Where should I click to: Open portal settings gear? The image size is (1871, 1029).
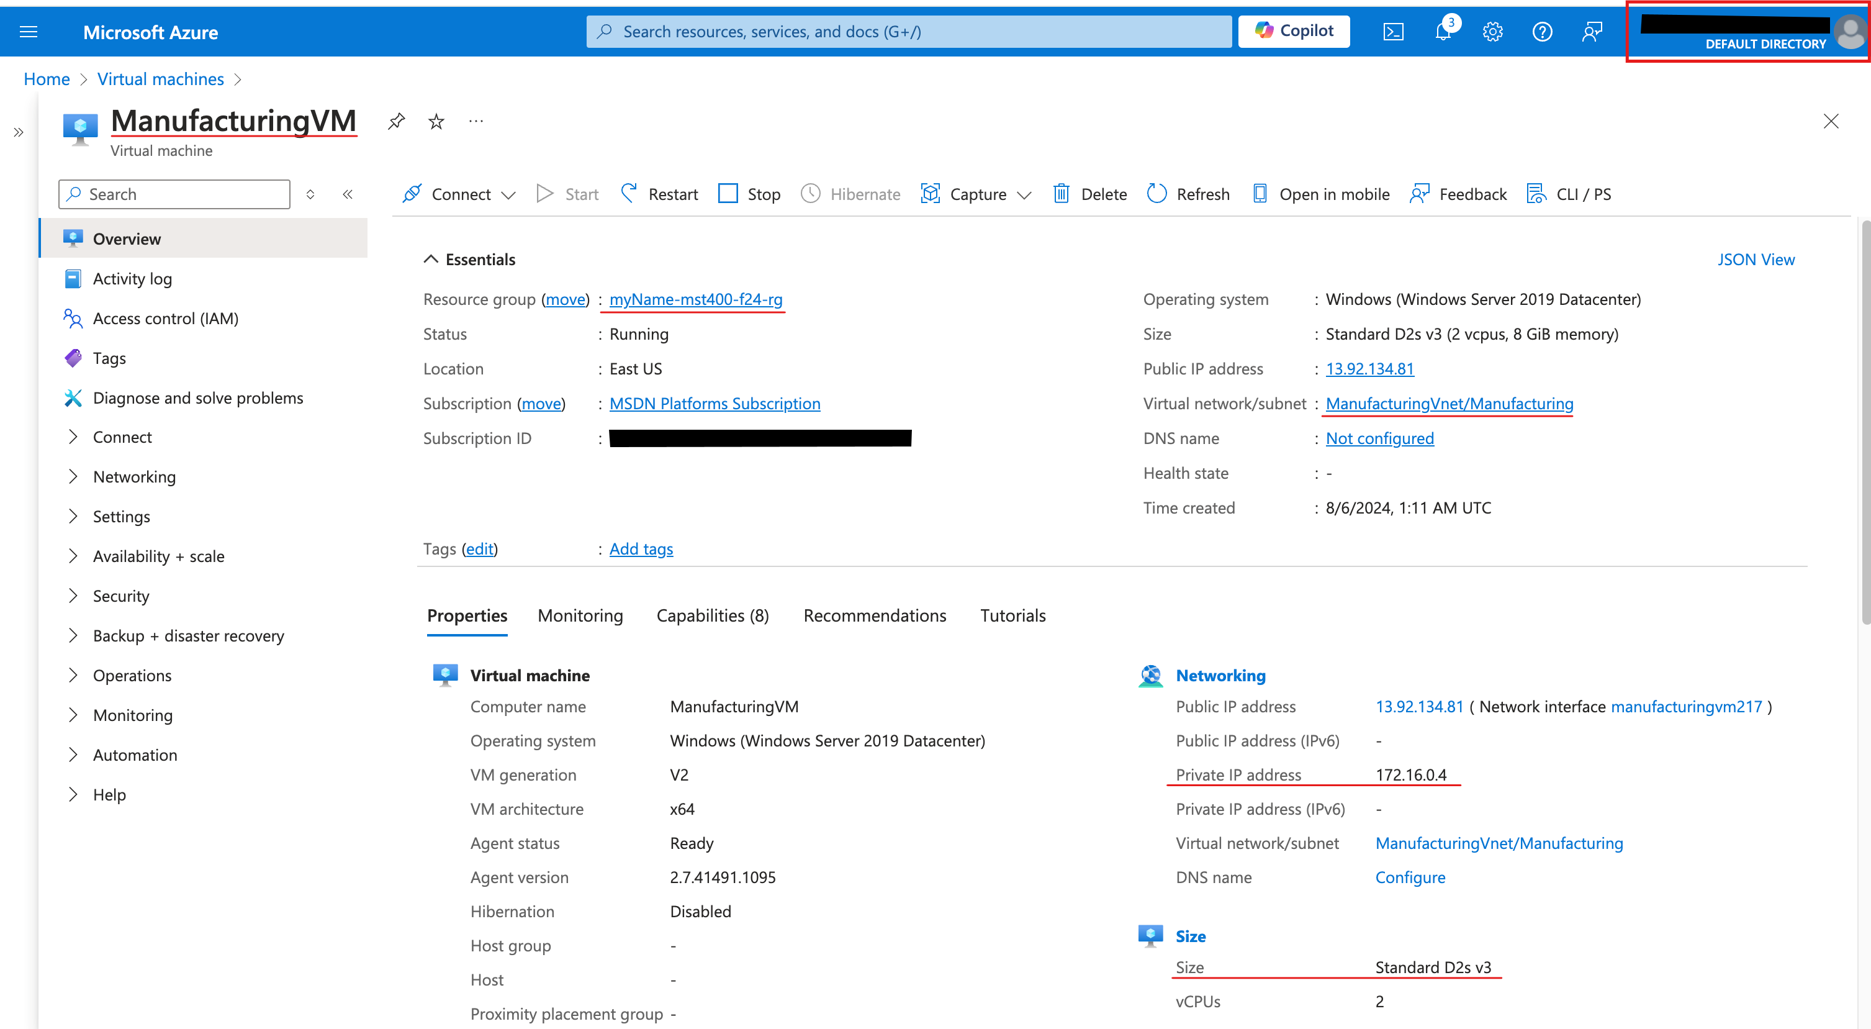(x=1492, y=32)
